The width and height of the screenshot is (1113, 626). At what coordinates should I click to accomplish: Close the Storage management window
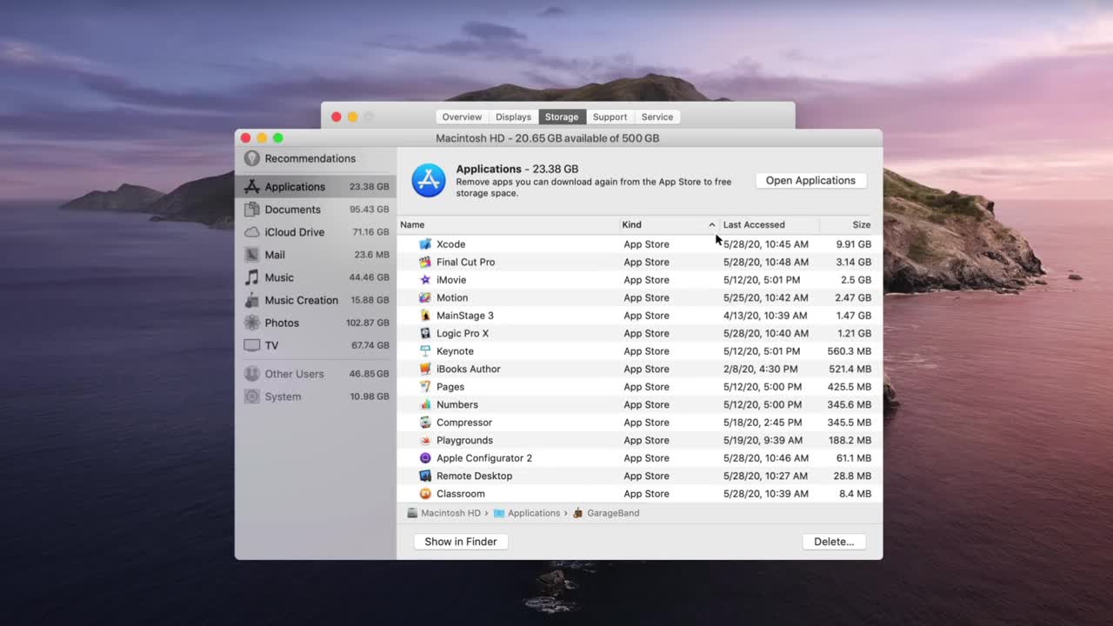coord(246,138)
